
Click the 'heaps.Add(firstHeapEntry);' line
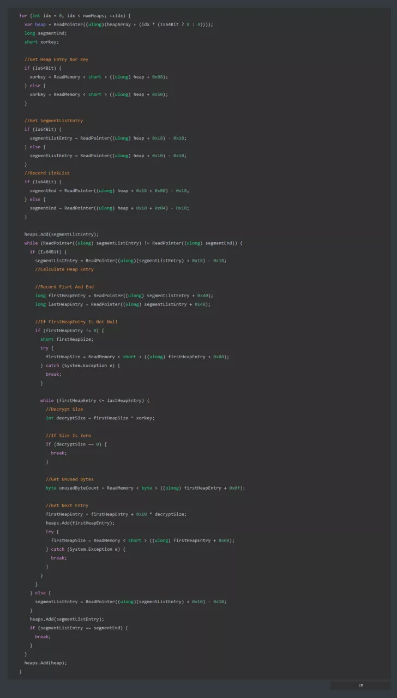(x=80, y=522)
